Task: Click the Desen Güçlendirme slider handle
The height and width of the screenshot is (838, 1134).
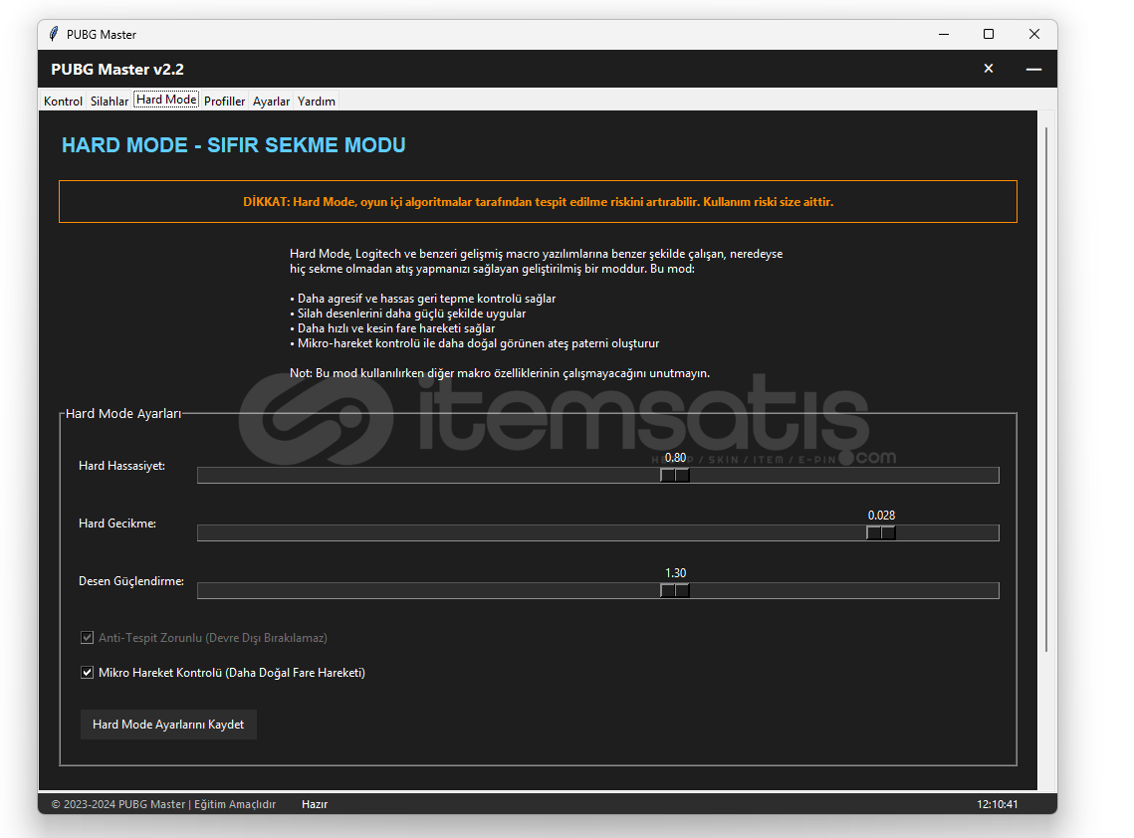Action: point(675,591)
